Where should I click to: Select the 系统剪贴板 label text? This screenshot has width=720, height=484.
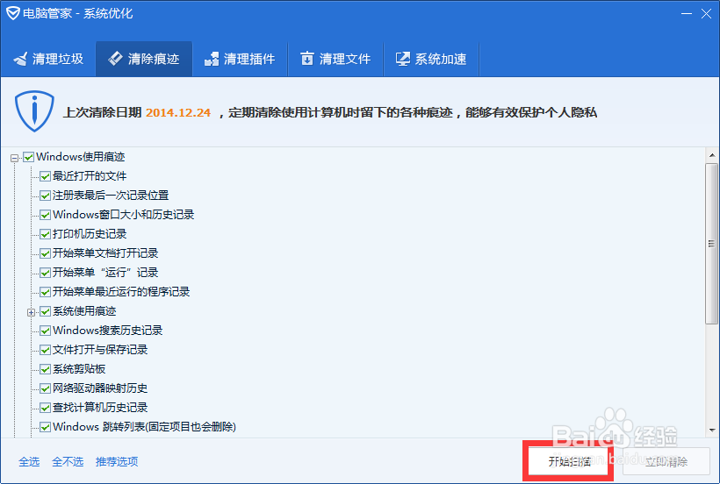[79, 369]
